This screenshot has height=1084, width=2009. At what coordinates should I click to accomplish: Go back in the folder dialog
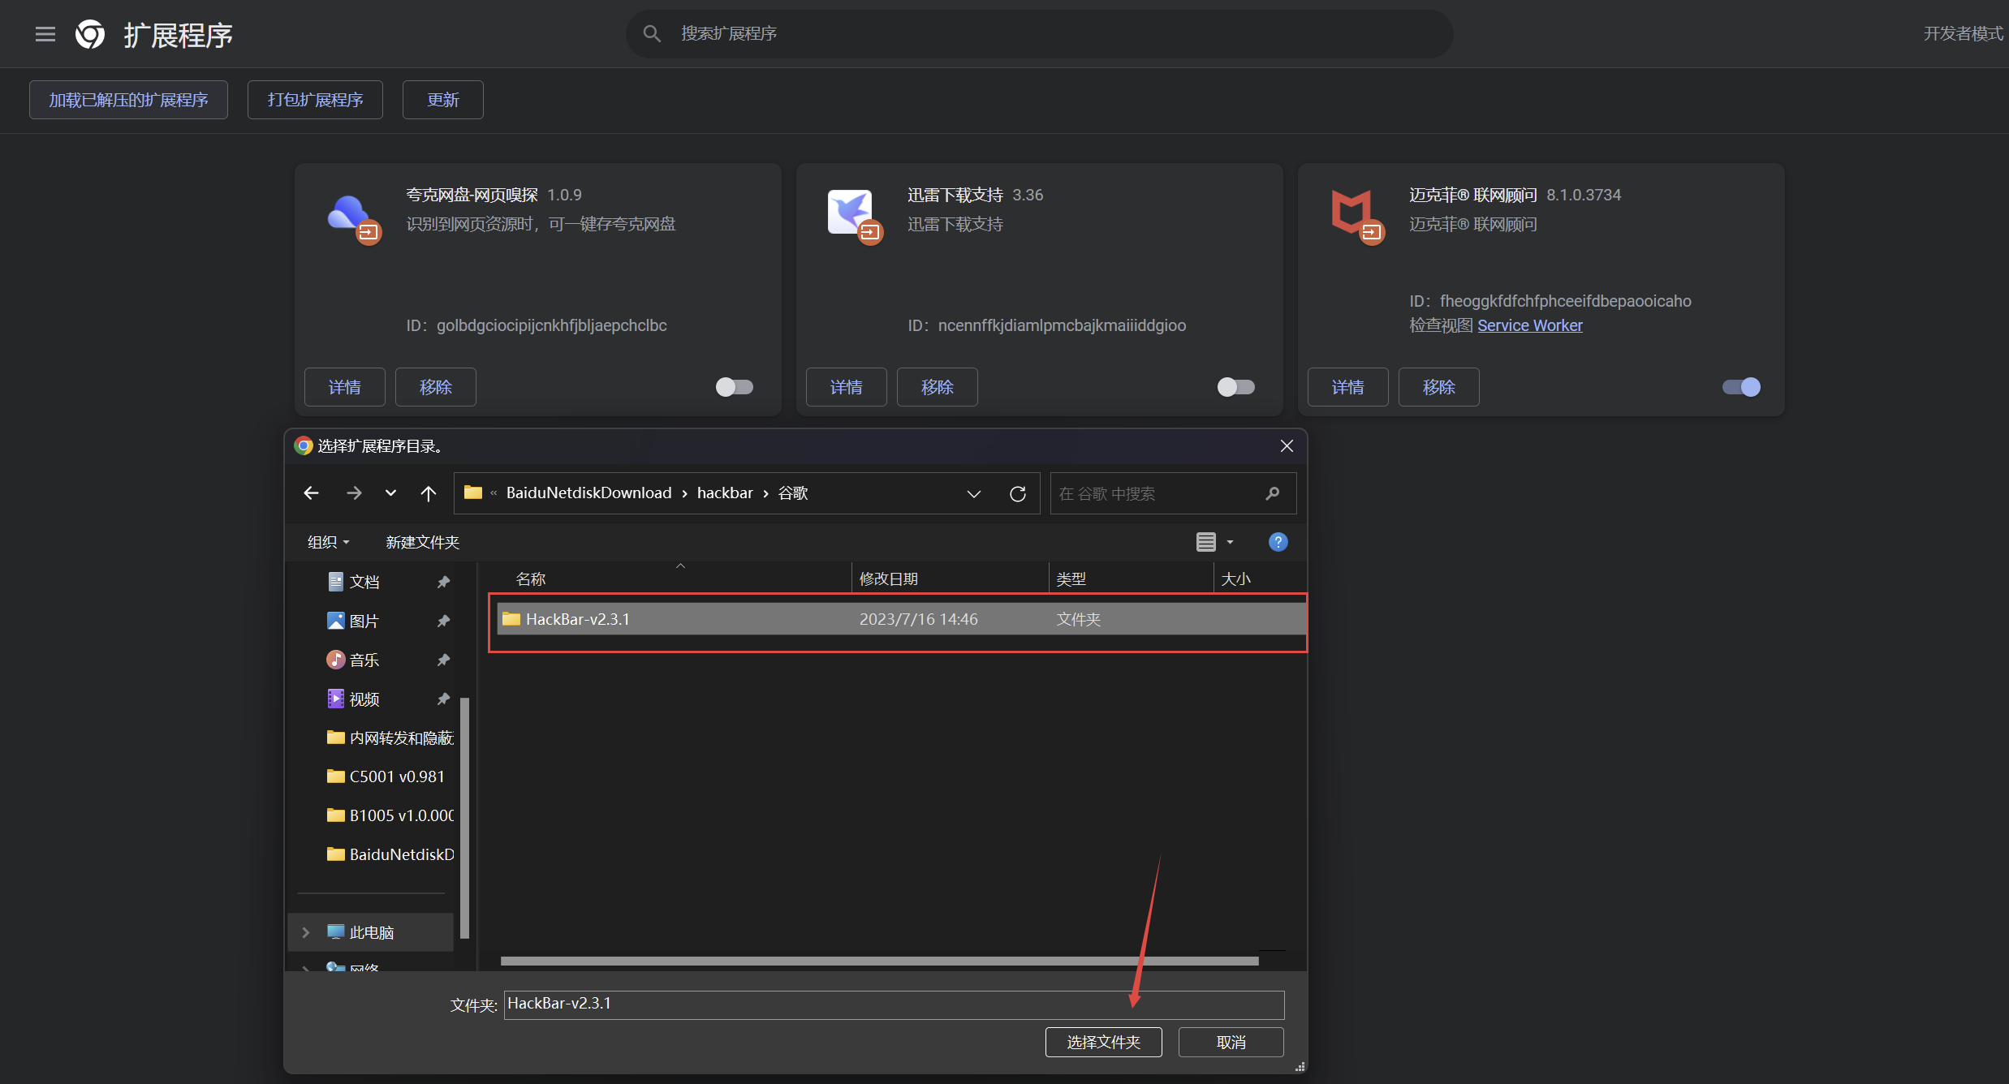(311, 493)
